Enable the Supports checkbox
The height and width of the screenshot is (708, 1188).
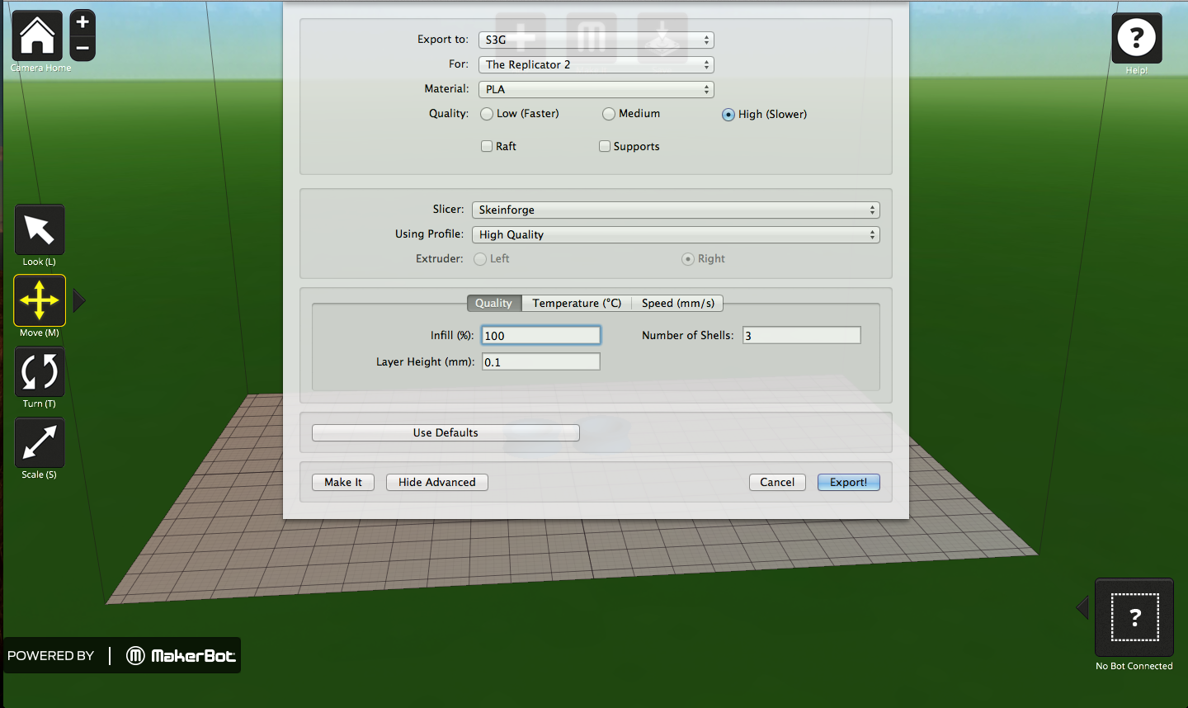(x=605, y=146)
